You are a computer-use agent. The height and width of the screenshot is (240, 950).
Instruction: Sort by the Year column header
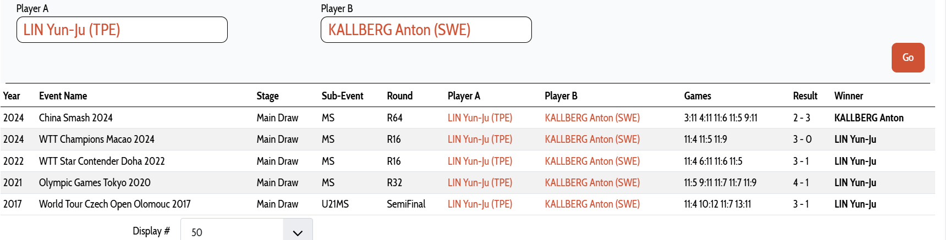12,96
